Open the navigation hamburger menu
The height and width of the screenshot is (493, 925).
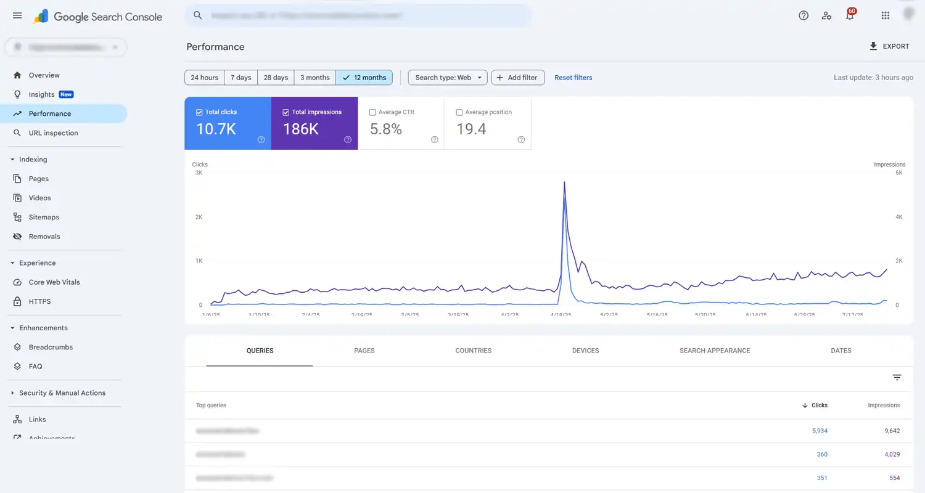click(x=17, y=15)
